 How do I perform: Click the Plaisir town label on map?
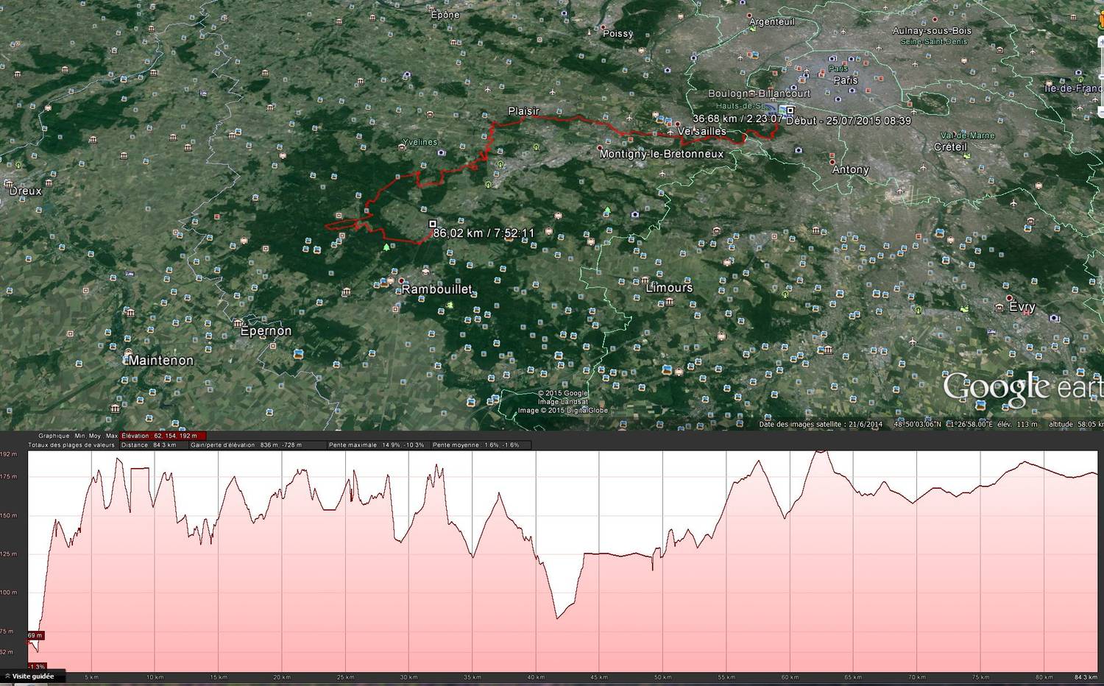(x=524, y=111)
